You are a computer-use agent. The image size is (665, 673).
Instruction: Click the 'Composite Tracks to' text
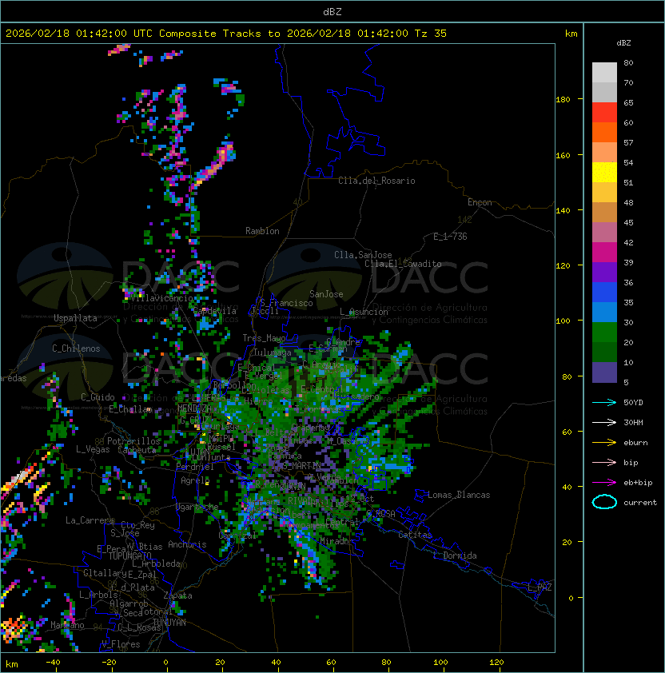[x=219, y=34]
